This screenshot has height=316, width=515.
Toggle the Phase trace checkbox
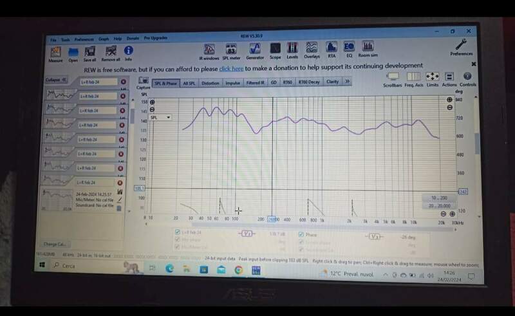[301, 235]
